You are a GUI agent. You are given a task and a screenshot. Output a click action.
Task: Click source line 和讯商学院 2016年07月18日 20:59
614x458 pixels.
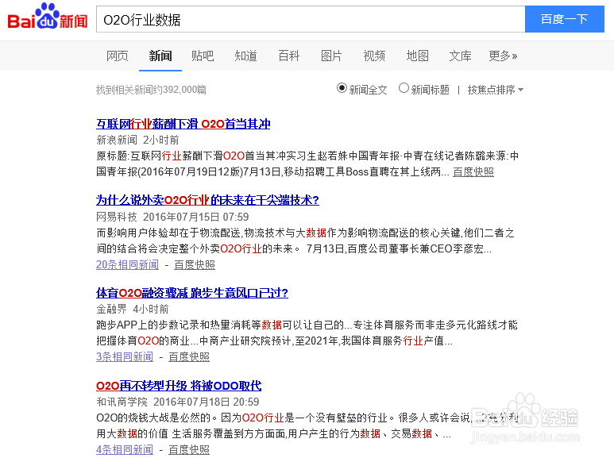tap(177, 402)
